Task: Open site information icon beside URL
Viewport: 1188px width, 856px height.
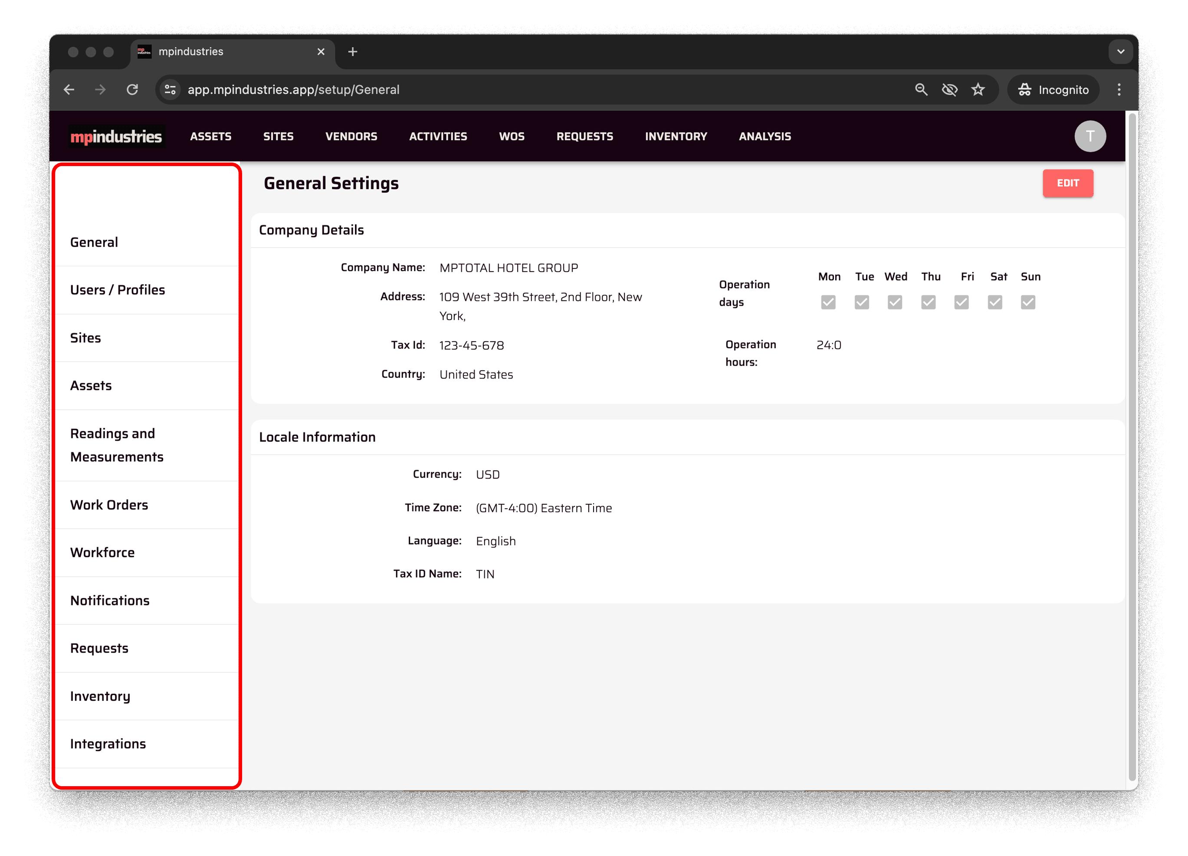Action: (x=170, y=89)
